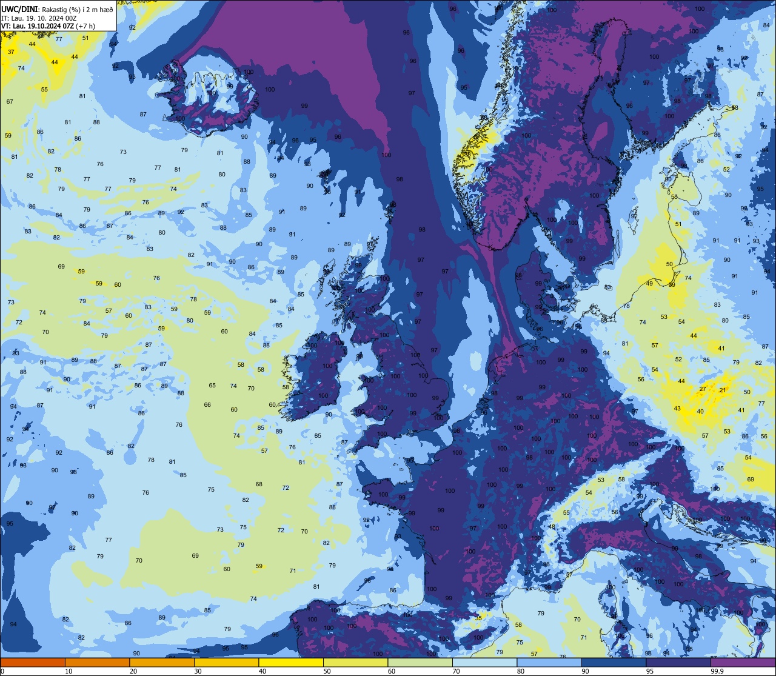This screenshot has width=776, height=676.
Task: Click the 0–10 dark orange legend swatch
Action: coord(33,662)
